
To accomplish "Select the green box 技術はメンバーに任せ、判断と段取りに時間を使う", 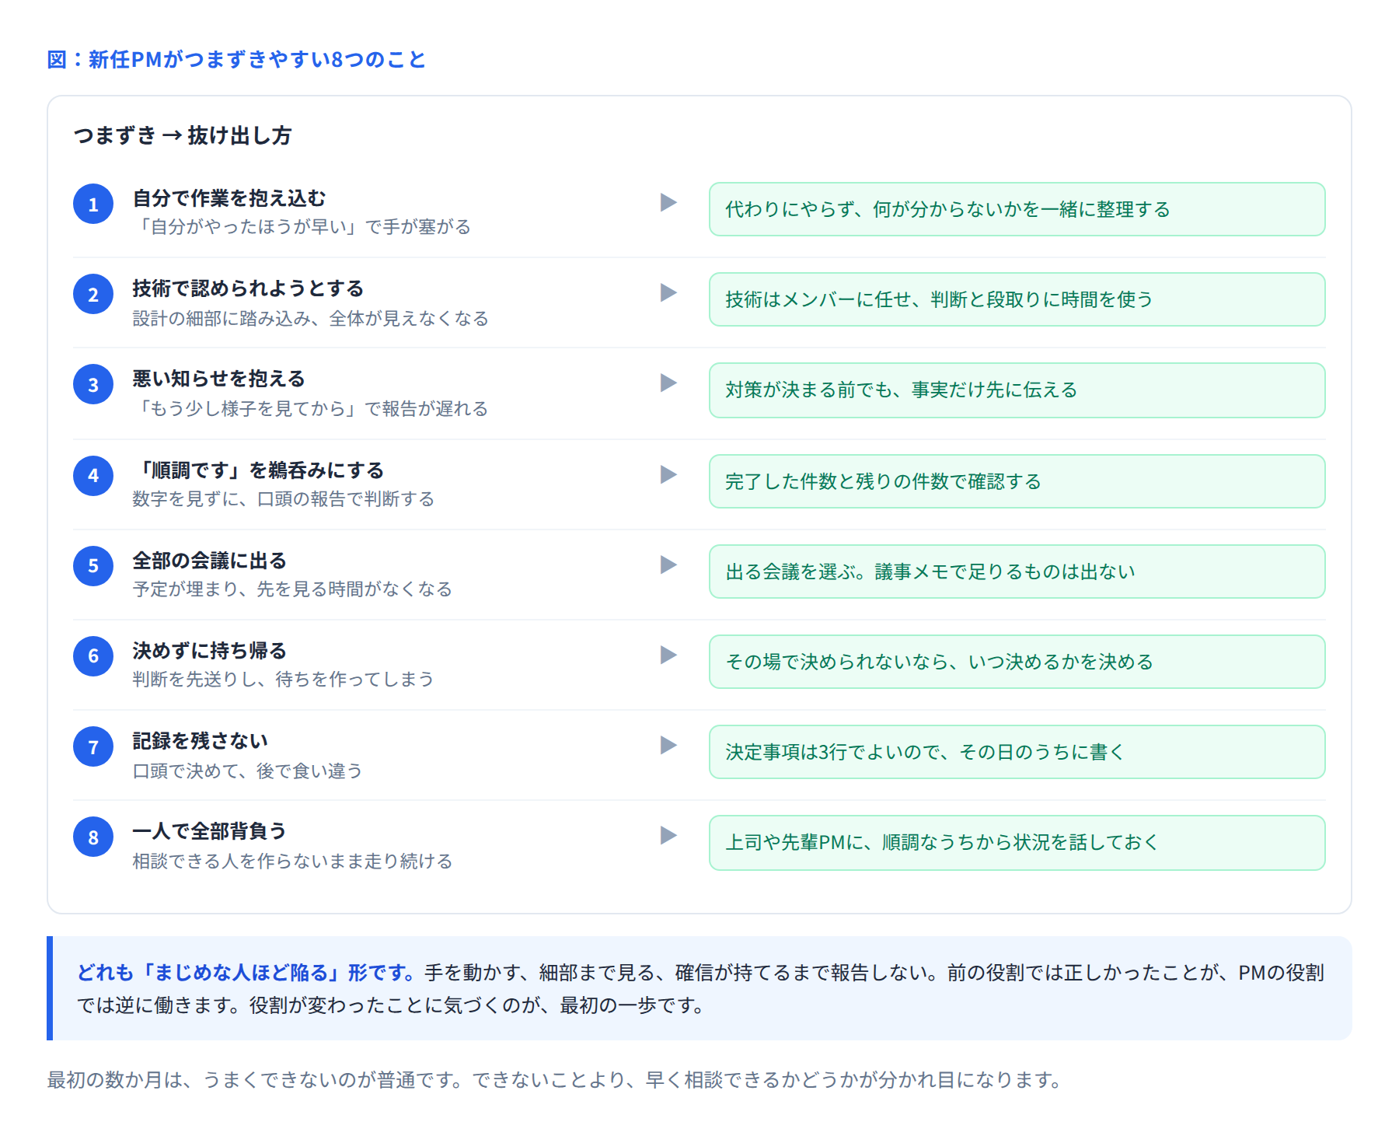I will (x=1017, y=299).
